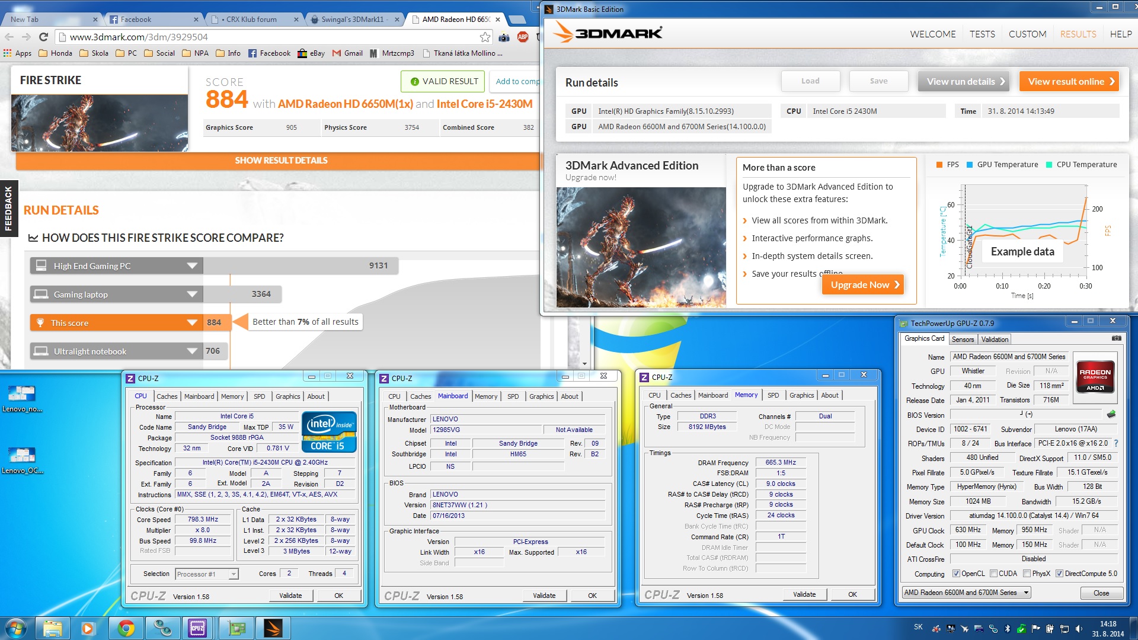Open the GPU selection dropdown in GPU-Z

[x=966, y=593]
